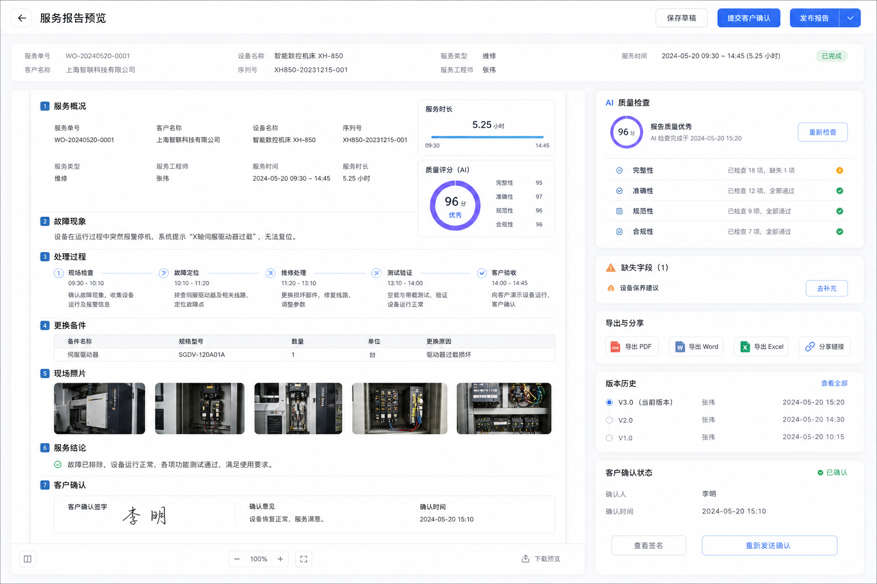Image resolution: width=877 pixels, height=584 pixels.
Task: Click the 客户验收 checkmark step icon
Action: point(482,273)
